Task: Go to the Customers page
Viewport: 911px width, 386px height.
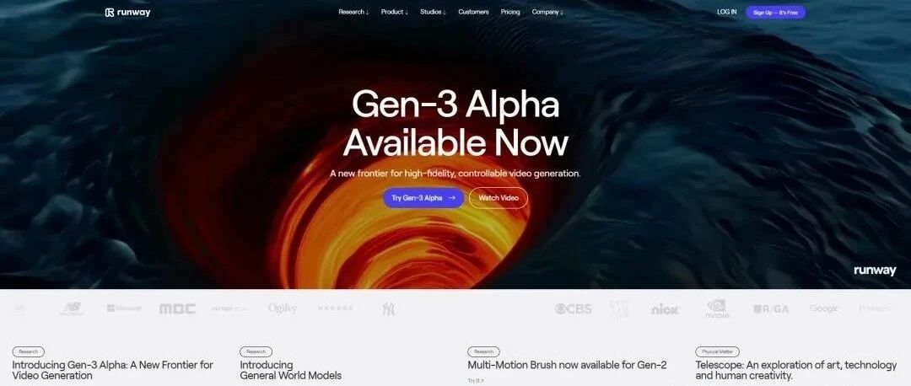Action: coord(473,12)
